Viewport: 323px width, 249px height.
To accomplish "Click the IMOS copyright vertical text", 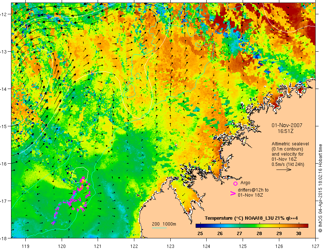I will [320, 188].
